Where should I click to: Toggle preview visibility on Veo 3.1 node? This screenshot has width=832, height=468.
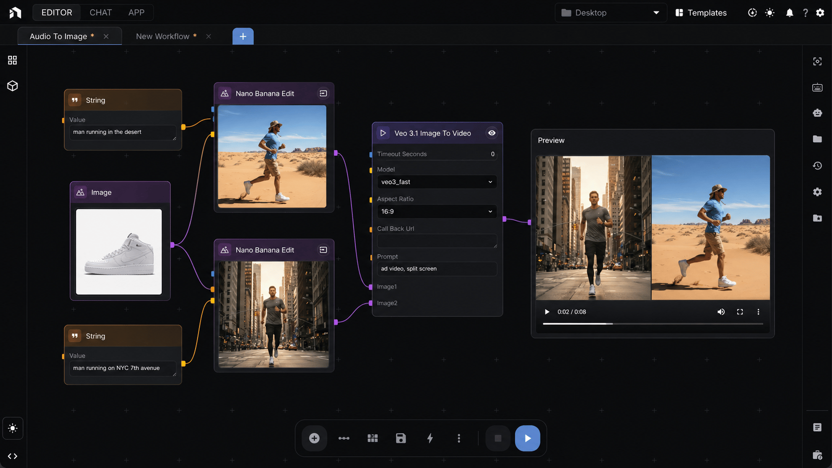491,133
